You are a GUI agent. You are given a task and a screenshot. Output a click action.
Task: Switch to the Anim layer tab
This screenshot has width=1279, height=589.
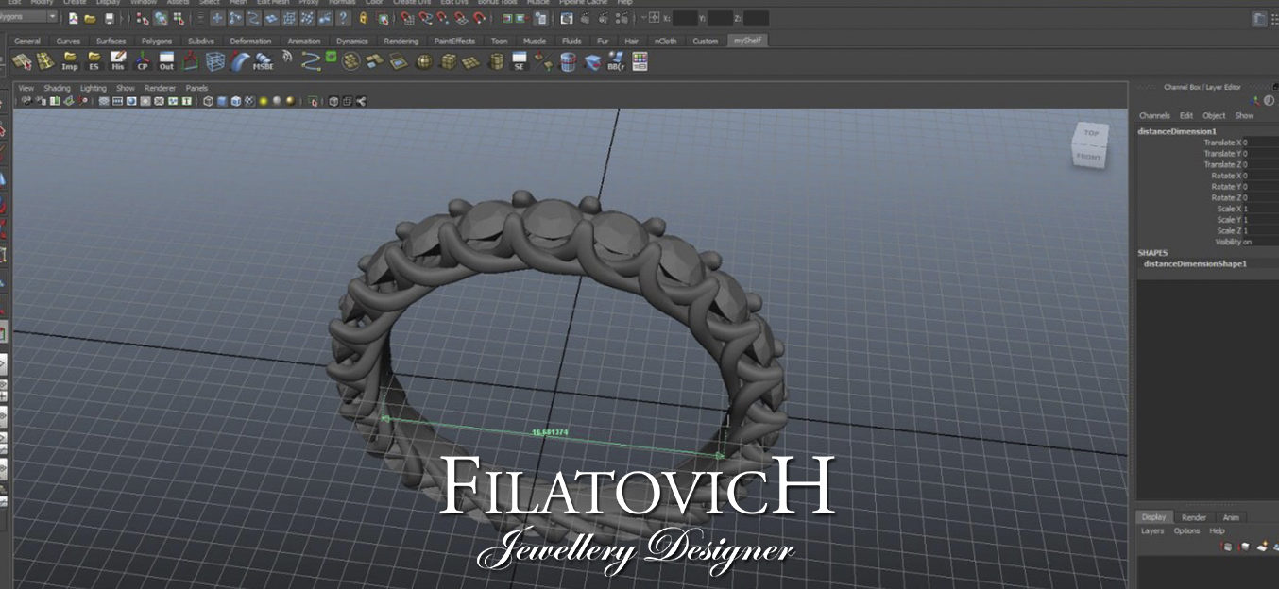pos(1231,517)
